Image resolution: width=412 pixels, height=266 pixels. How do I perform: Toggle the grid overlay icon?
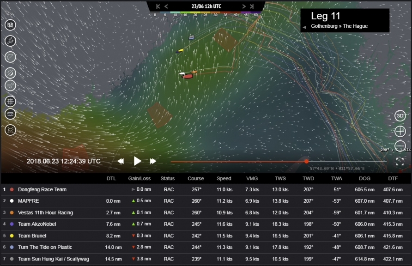tap(10, 101)
